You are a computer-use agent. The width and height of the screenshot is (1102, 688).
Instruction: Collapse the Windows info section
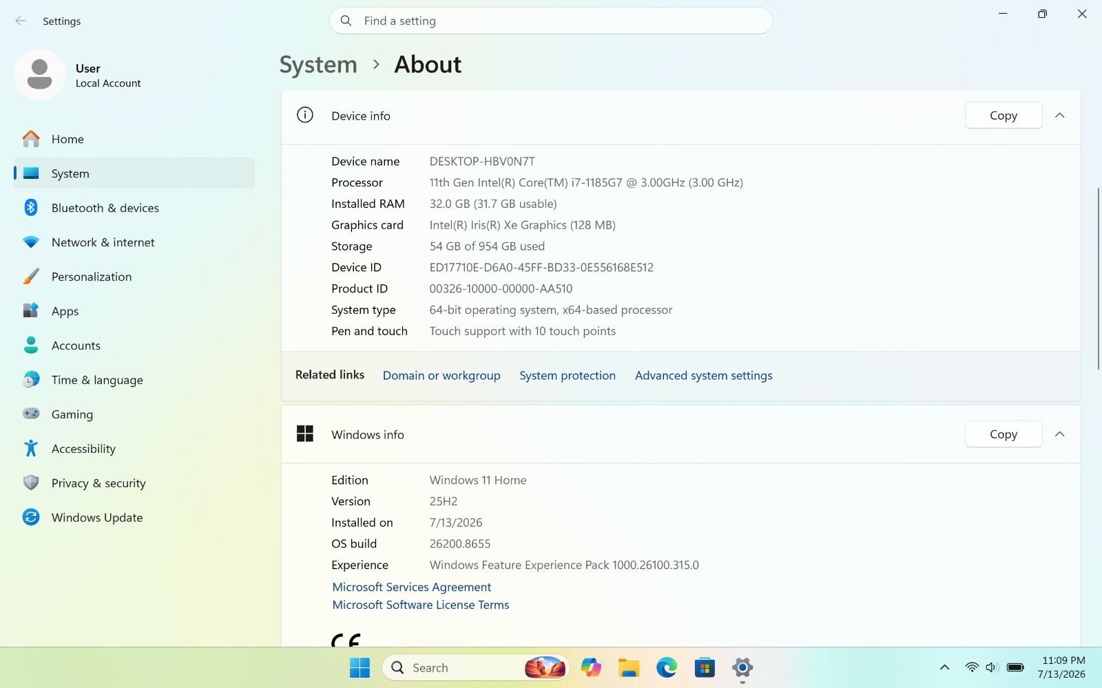coord(1060,434)
